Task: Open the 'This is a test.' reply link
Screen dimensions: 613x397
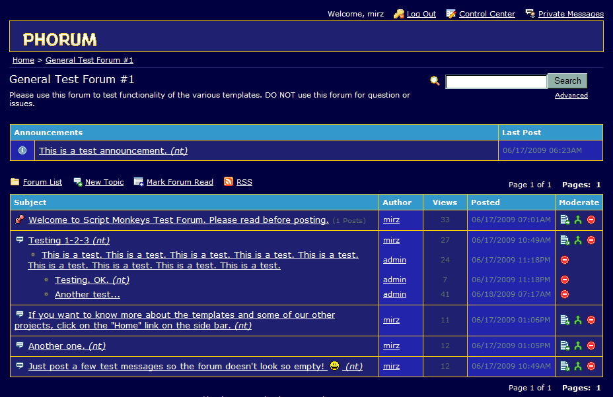Action: pyautogui.click(x=193, y=260)
